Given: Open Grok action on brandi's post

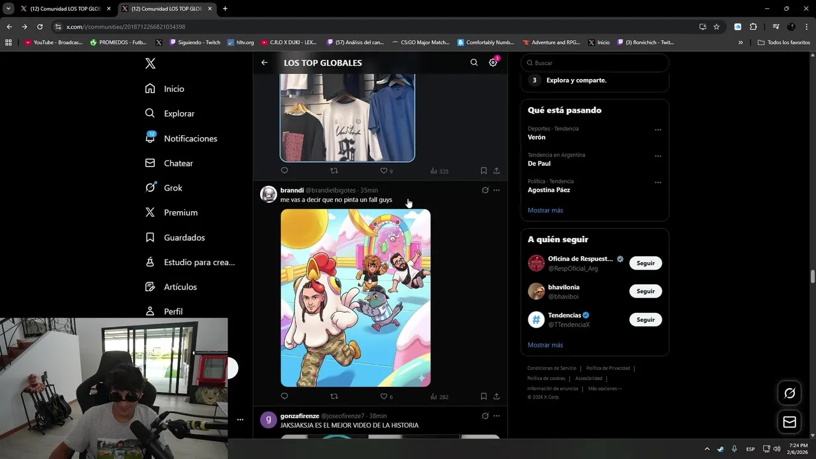Looking at the screenshot, I should (x=485, y=190).
